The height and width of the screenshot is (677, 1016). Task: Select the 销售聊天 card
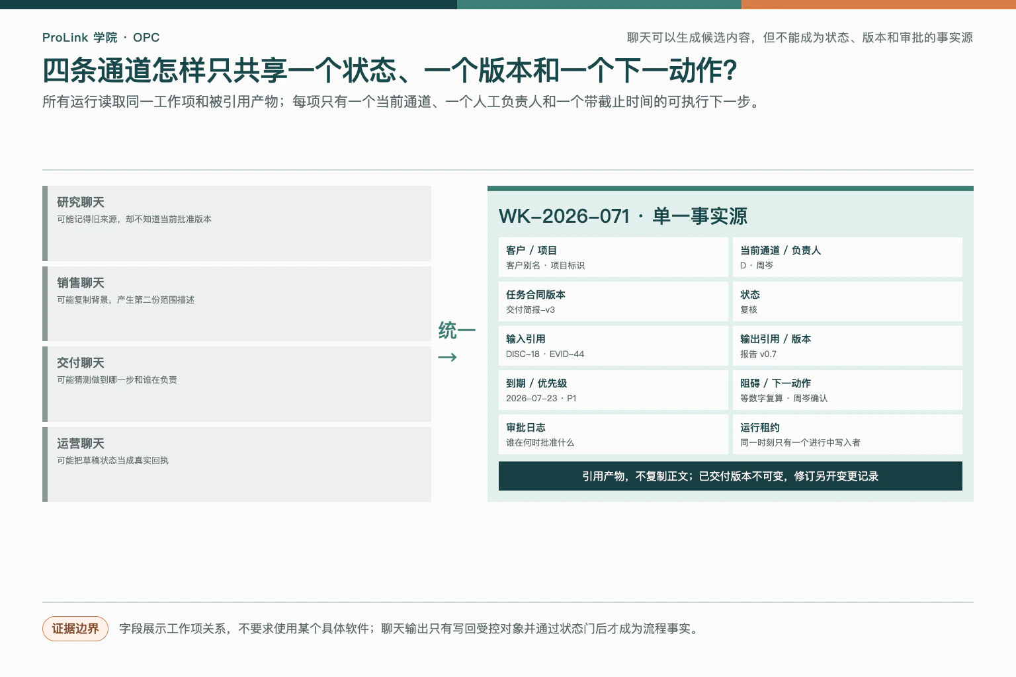[x=237, y=304]
